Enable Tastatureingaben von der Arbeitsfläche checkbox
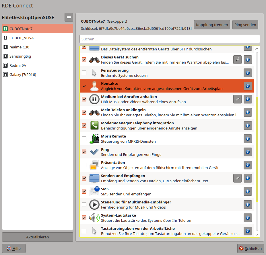 84,231
